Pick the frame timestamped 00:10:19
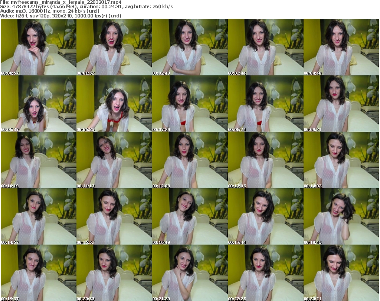 pyautogui.click(x=39, y=160)
